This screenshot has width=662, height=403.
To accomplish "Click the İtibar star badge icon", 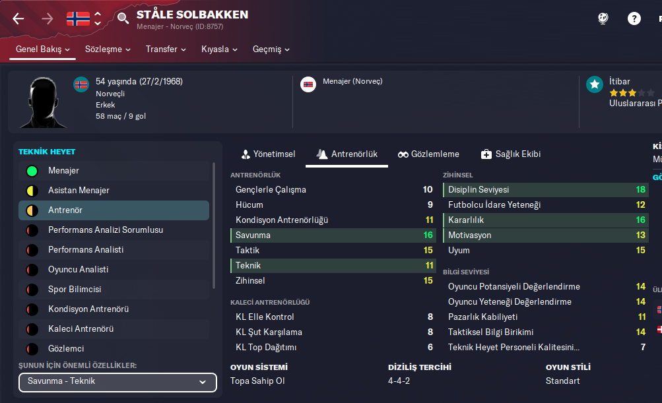I will [x=595, y=84].
